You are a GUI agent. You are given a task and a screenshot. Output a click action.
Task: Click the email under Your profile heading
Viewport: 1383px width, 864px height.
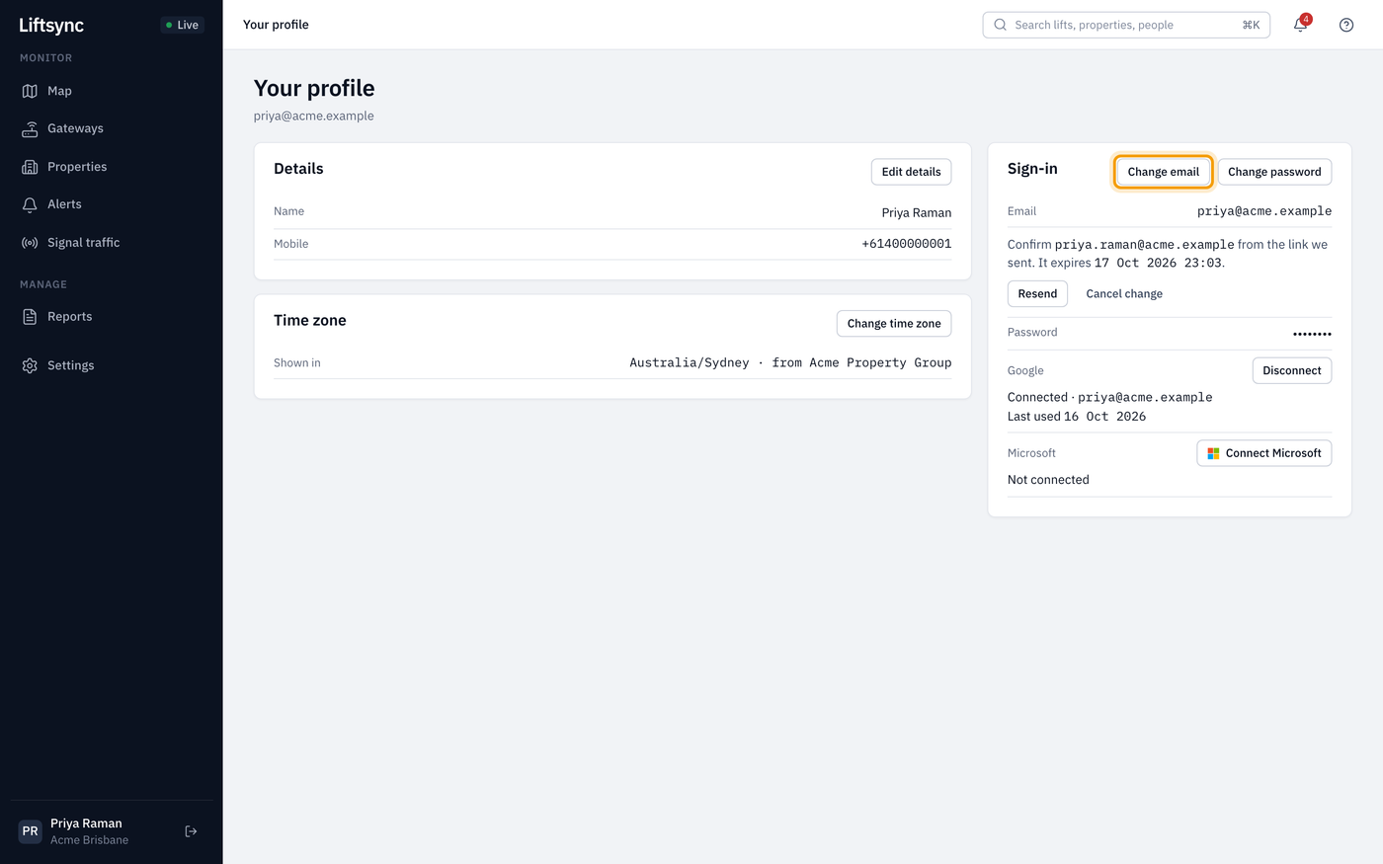tap(314, 116)
